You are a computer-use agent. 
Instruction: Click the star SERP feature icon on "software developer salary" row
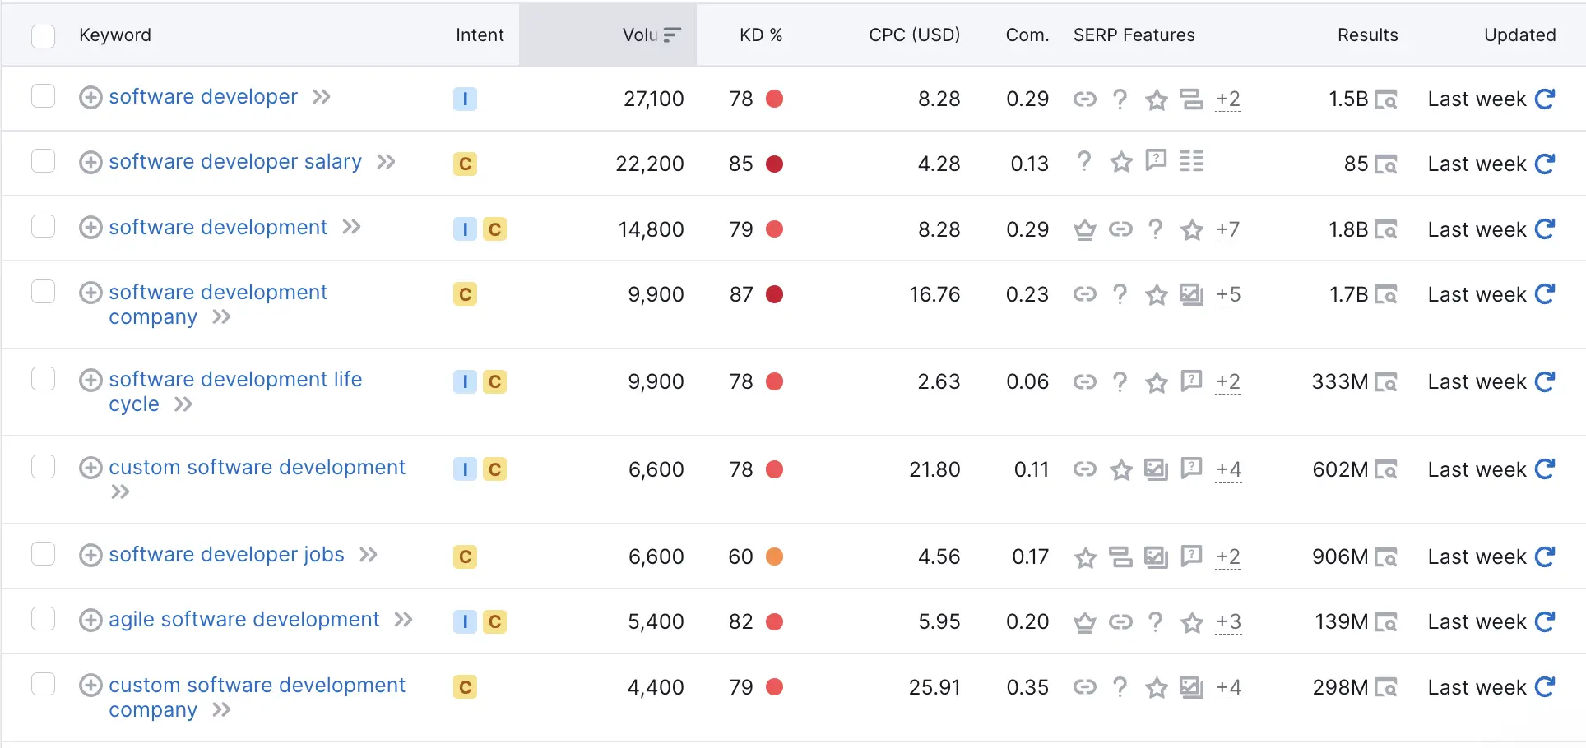coord(1120,163)
